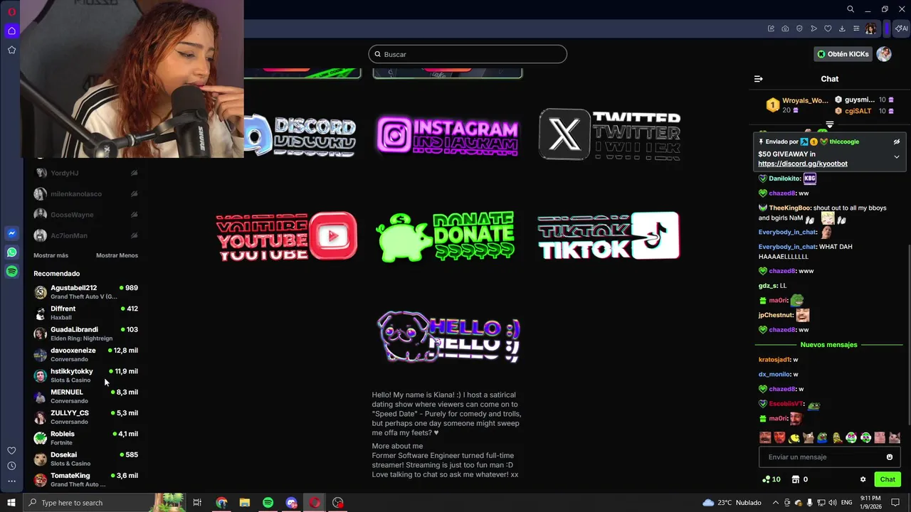The image size is (911, 512).
Task: Open sidebar favorites heart icon
Action: [x=11, y=451]
